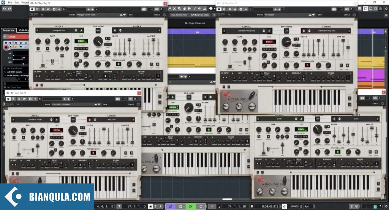The width and height of the screenshot is (389, 210).
Task: Open QC quick controls in 05 M-Tron window
Action: [157, 9]
